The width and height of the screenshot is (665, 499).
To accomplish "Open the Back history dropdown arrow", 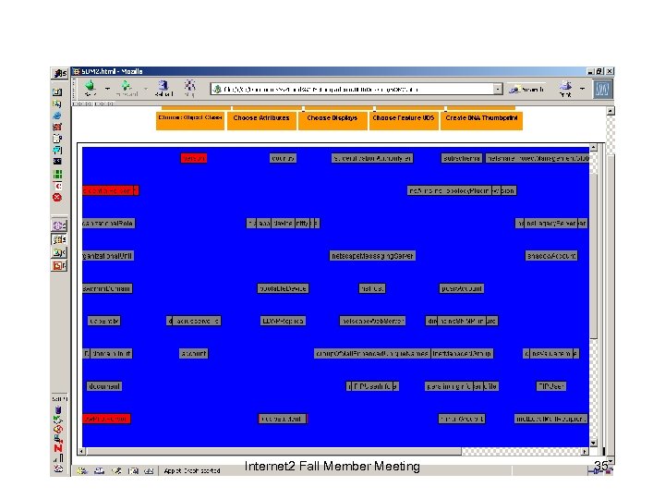I will point(107,89).
